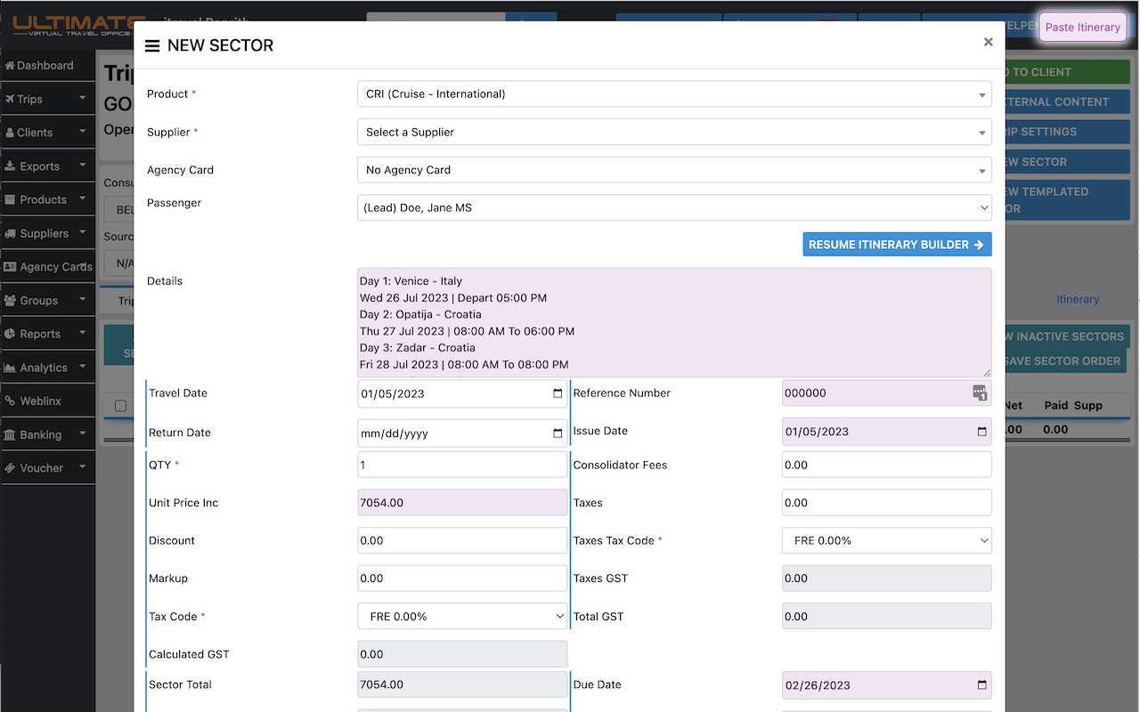Open the Due Date calendar picker icon
The image size is (1140, 712).
click(x=981, y=685)
